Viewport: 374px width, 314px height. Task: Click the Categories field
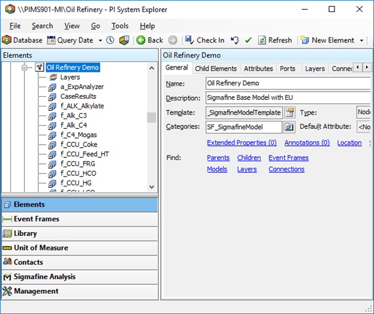click(244, 127)
